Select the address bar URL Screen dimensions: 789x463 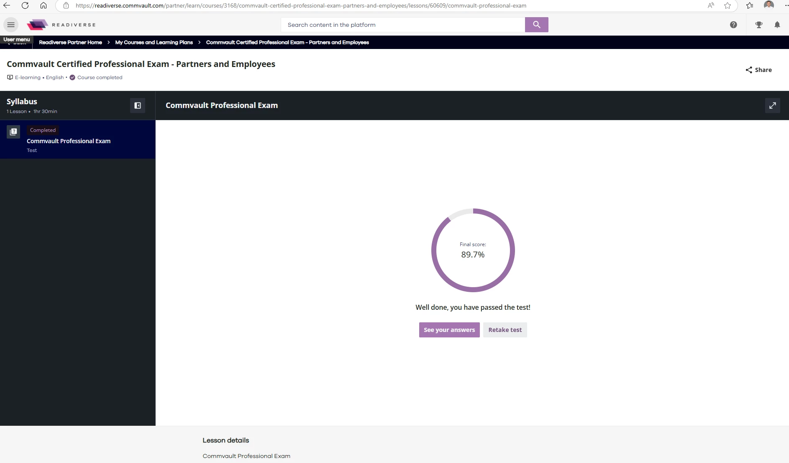[x=301, y=5]
